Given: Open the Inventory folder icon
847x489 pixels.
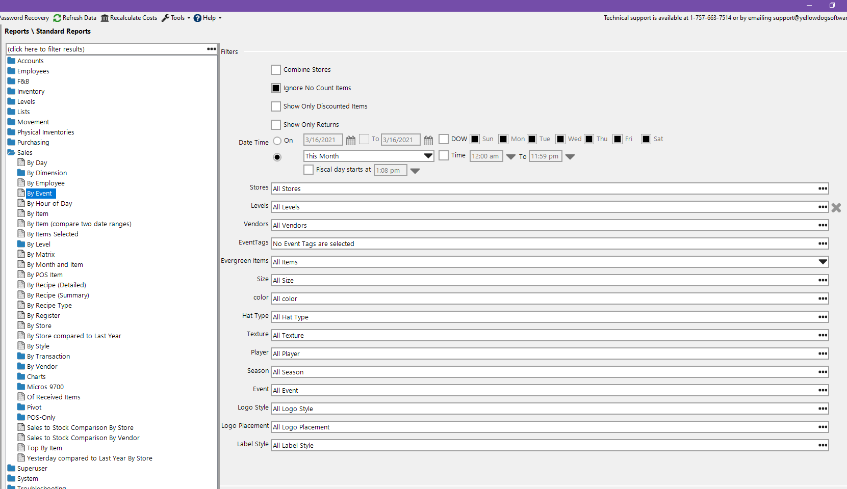Looking at the screenshot, I should point(11,91).
